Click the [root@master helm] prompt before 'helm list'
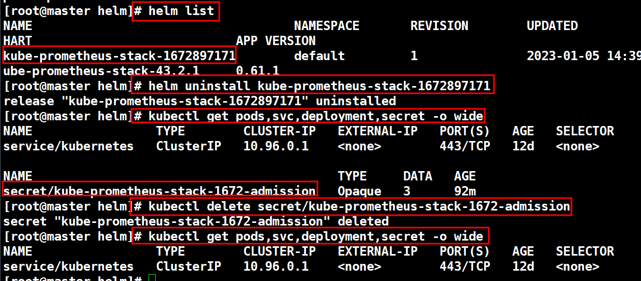 click(68, 11)
